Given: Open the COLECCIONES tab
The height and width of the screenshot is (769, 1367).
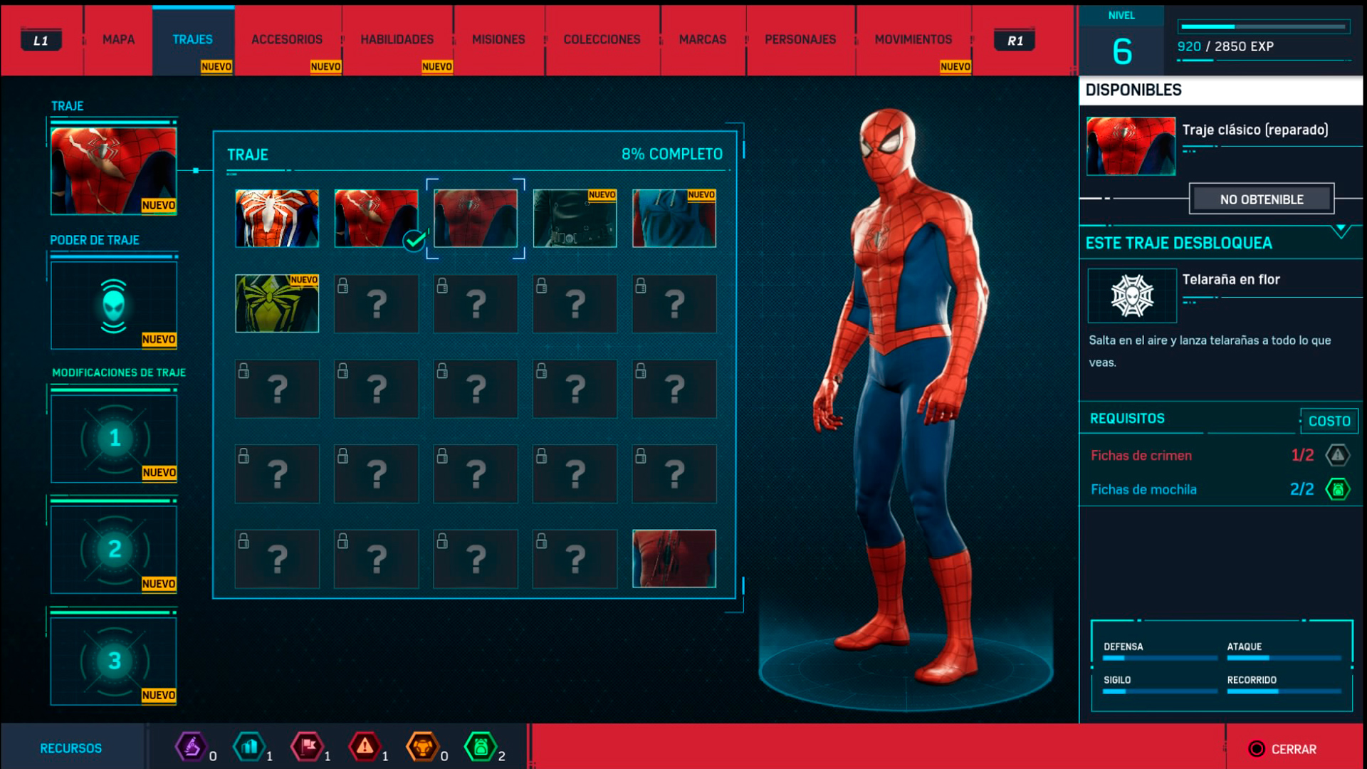Looking at the screenshot, I should pos(602,40).
